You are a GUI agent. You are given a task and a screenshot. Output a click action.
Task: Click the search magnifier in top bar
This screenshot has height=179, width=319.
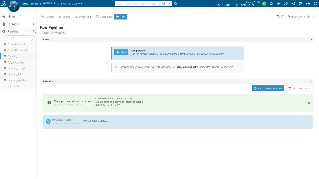164,4
